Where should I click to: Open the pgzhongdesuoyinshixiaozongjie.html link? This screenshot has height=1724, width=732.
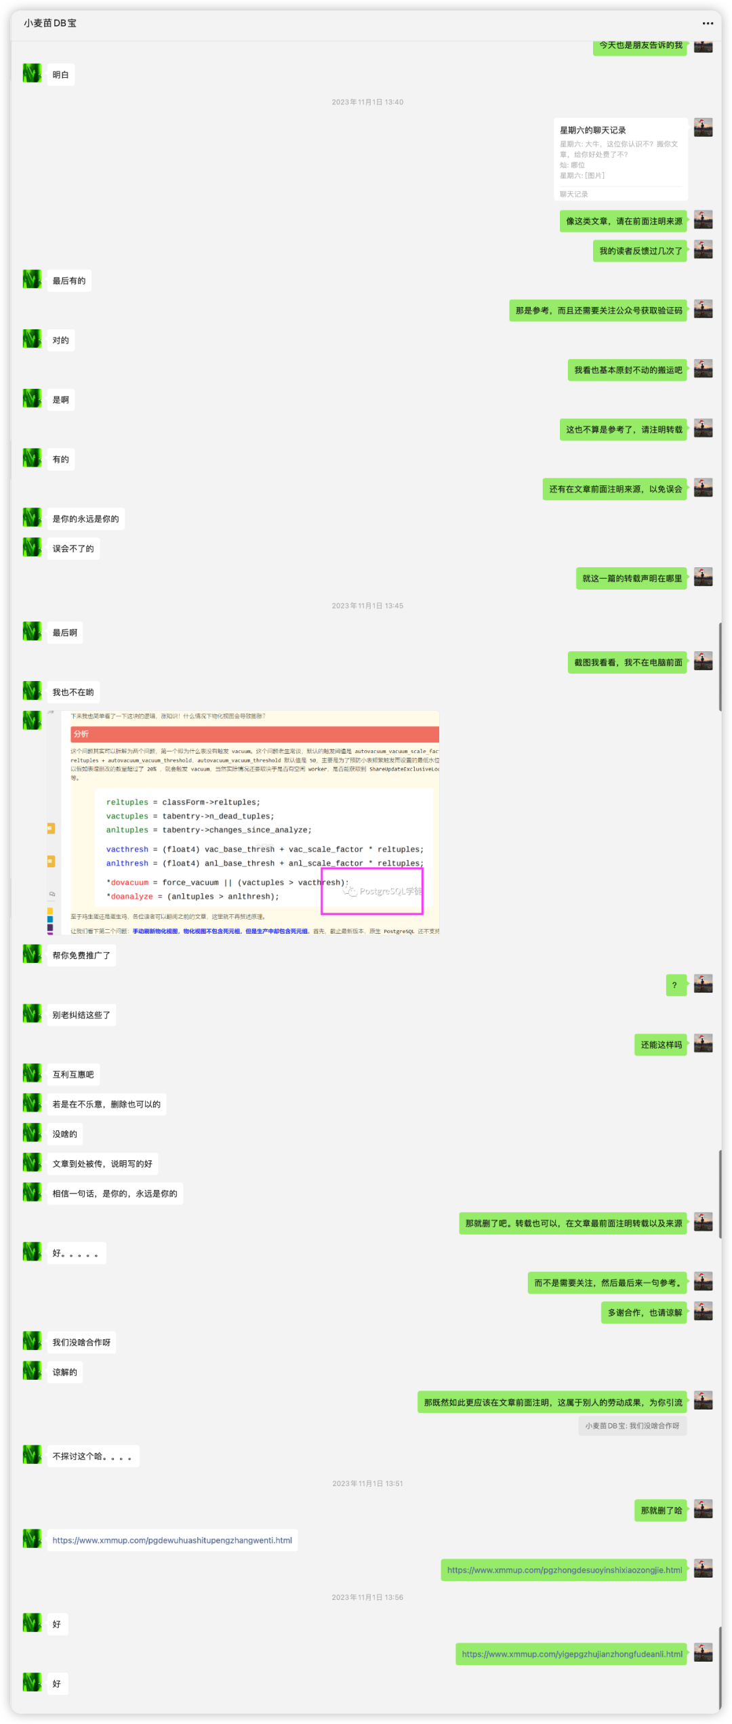(564, 1570)
